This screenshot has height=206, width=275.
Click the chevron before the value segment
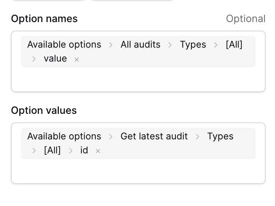pyautogui.click(x=34, y=59)
